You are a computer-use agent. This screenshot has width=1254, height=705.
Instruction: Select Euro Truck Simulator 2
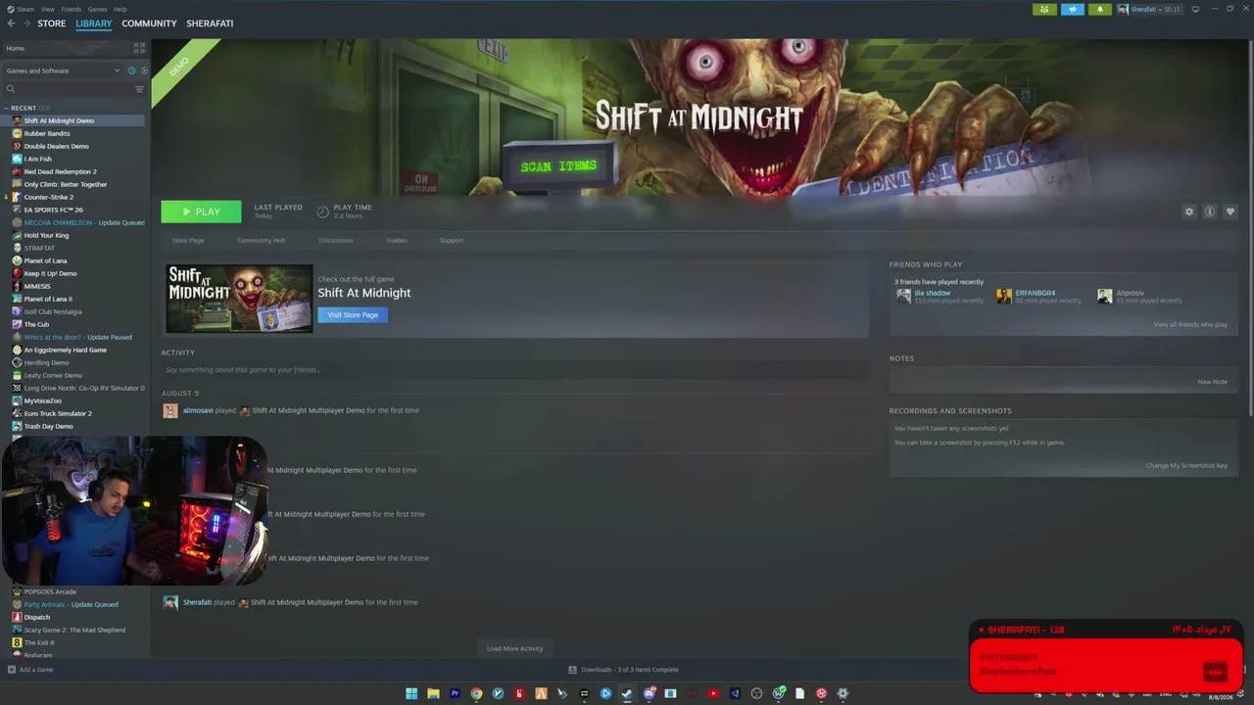(x=58, y=413)
